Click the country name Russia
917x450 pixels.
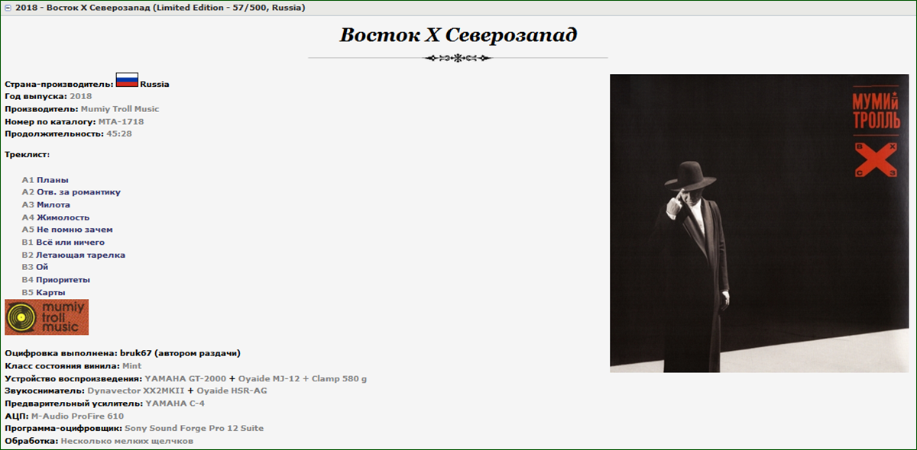(x=155, y=85)
